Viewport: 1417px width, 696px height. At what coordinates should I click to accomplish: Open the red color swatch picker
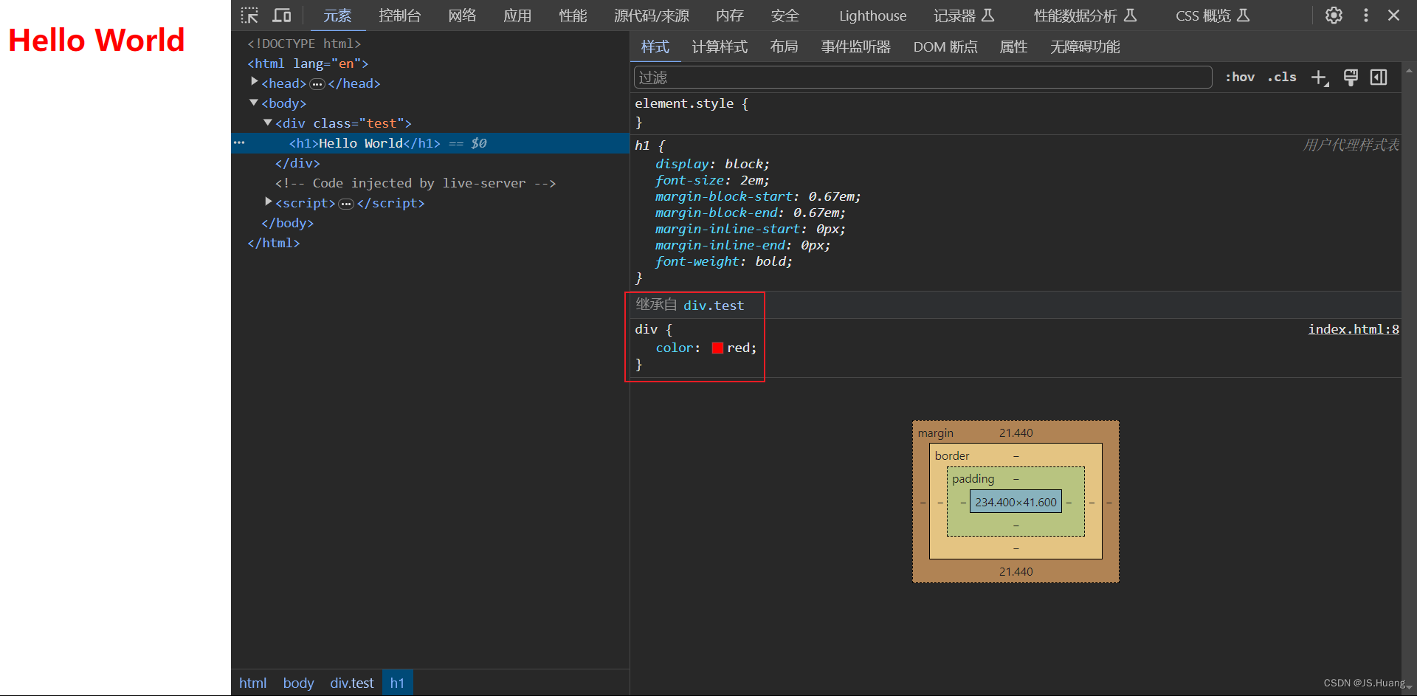717,348
